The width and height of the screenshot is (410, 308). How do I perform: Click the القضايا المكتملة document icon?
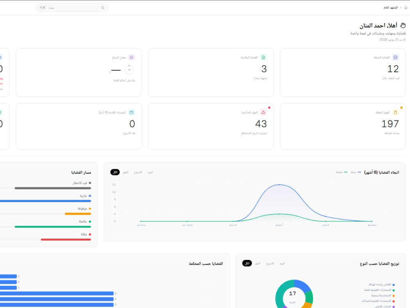click(263, 57)
